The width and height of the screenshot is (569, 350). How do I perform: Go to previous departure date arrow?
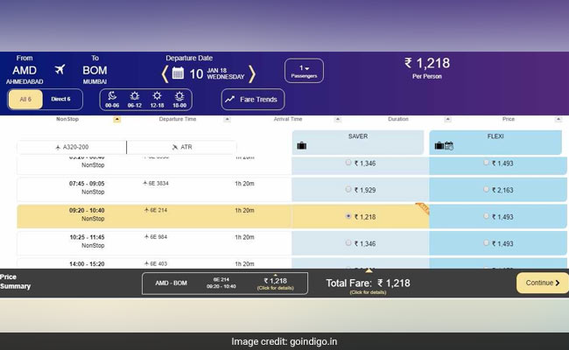click(165, 74)
